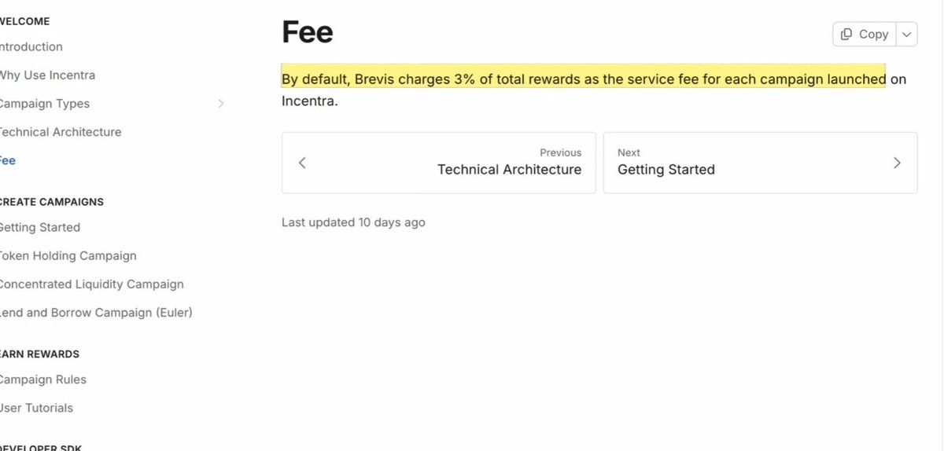The height and width of the screenshot is (451, 944).
Task: Go to next page Getting Started
Action: tap(666, 169)
